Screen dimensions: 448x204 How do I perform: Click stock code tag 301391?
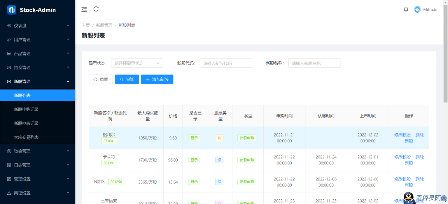point(109,163)
